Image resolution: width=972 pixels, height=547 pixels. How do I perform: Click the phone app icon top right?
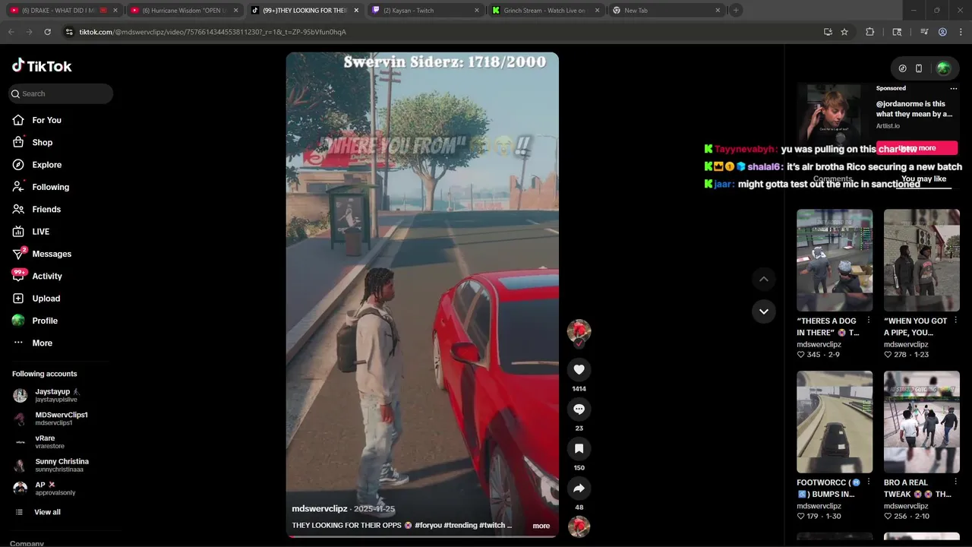point(919,68)
